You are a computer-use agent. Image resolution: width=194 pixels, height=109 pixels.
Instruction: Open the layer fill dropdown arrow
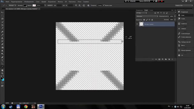[175, 20]
